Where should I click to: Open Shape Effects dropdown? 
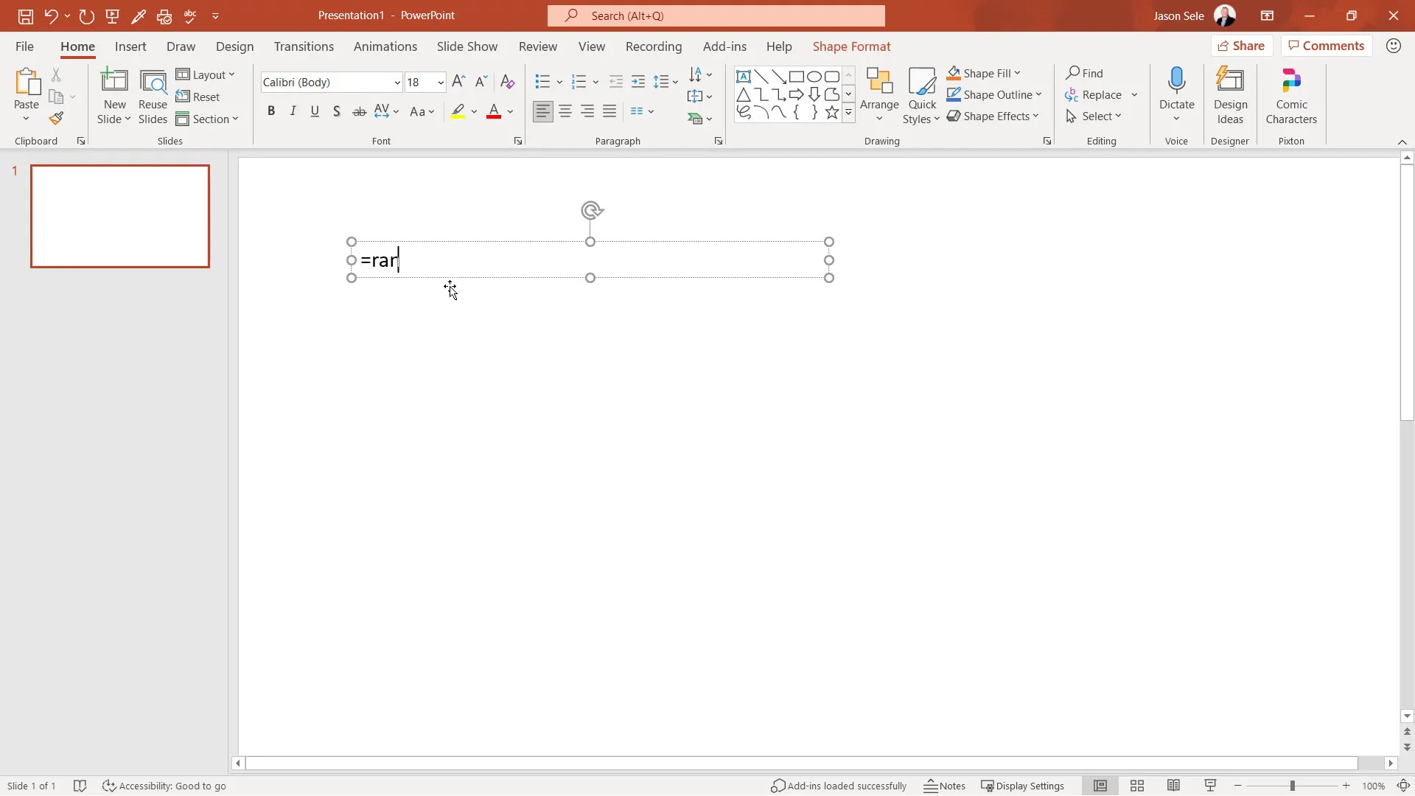tap(993, 116)
